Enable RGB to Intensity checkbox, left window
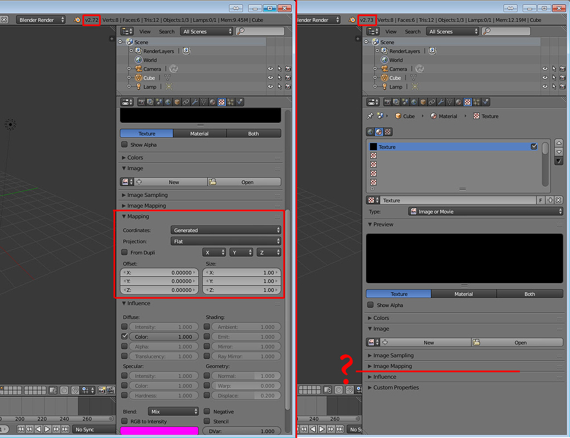The height and width of the screenshot is (438, 570). (124, 421)
